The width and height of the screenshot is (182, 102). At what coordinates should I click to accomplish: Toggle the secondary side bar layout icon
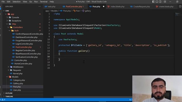(x=160, y=2)
